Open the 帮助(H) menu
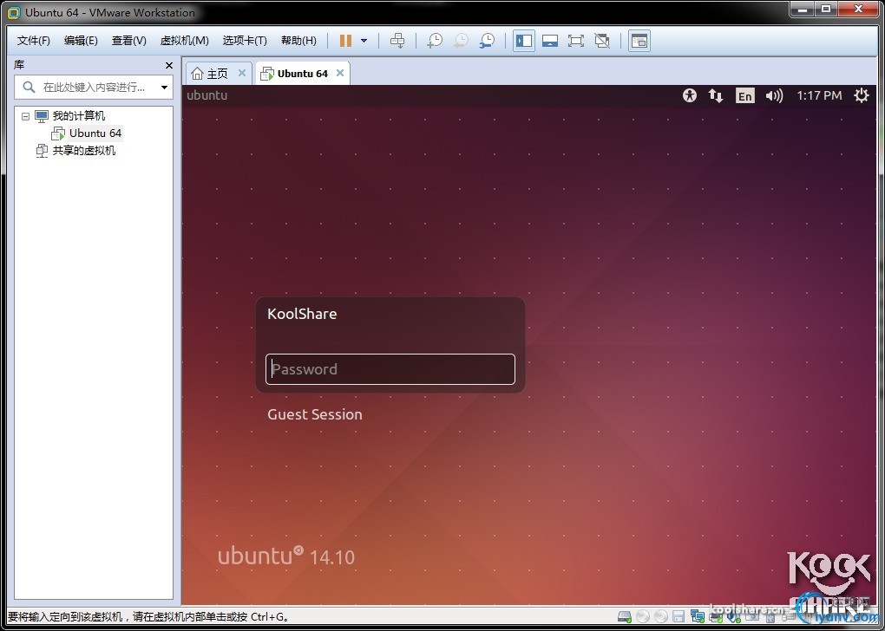Screen dimensions: 885x631 point(298,41)
